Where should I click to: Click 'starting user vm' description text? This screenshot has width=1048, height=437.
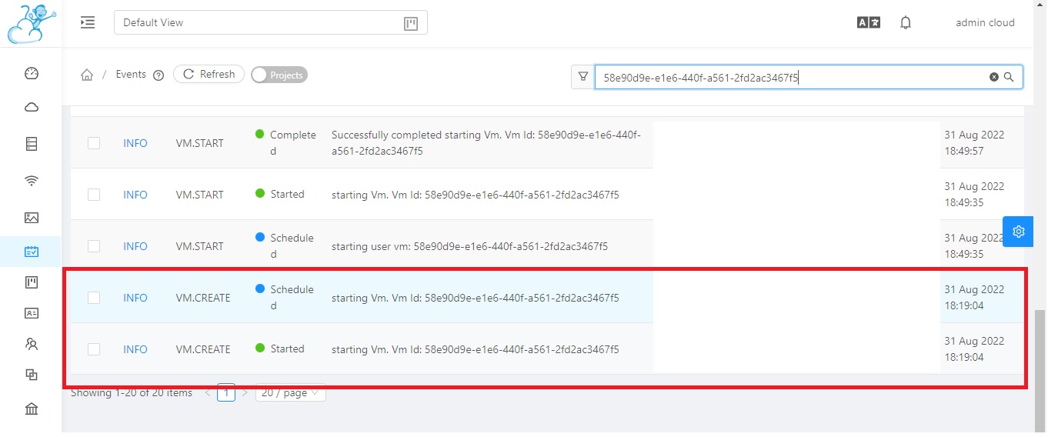469,246
